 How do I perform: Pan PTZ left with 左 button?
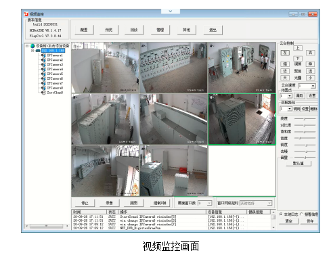click(x=285, y=53)
